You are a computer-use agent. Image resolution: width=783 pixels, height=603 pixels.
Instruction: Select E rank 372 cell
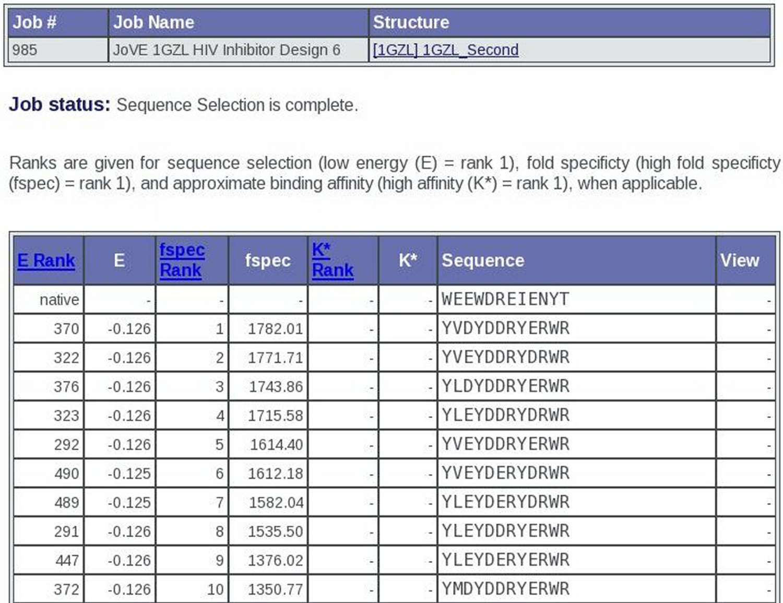click(x=49, y=589)
